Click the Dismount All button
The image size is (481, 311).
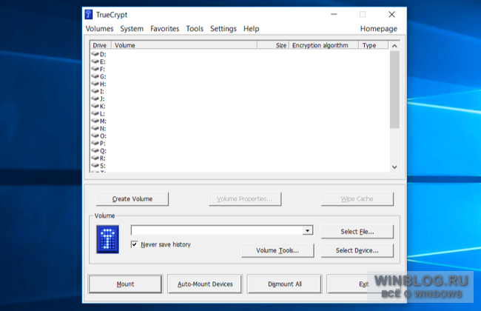coord(285,284)
